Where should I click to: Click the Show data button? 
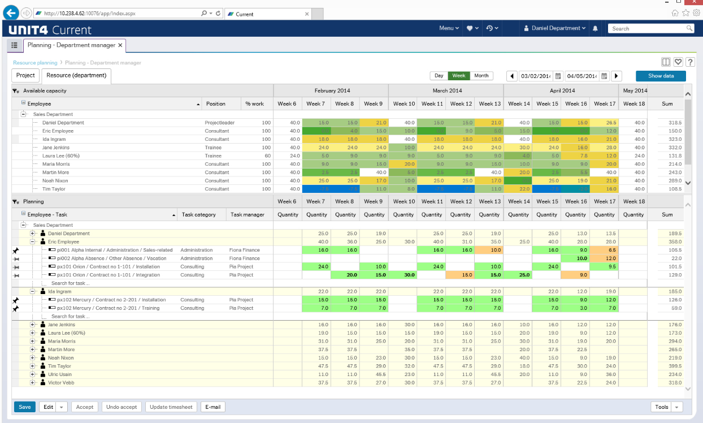click(660, 76)
